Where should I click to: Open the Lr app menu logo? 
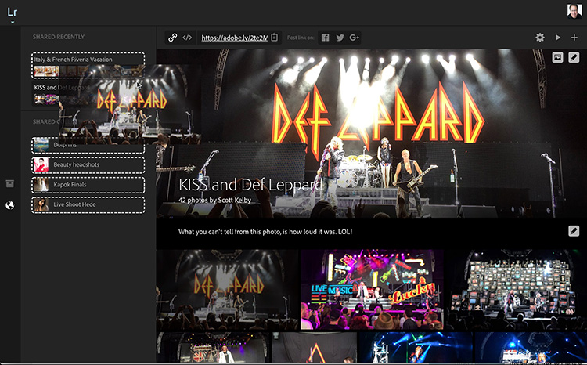tap(13, 13)
